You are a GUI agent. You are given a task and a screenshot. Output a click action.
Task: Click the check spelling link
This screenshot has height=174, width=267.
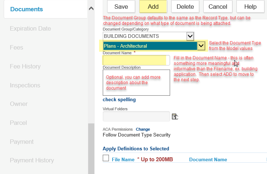119,100
